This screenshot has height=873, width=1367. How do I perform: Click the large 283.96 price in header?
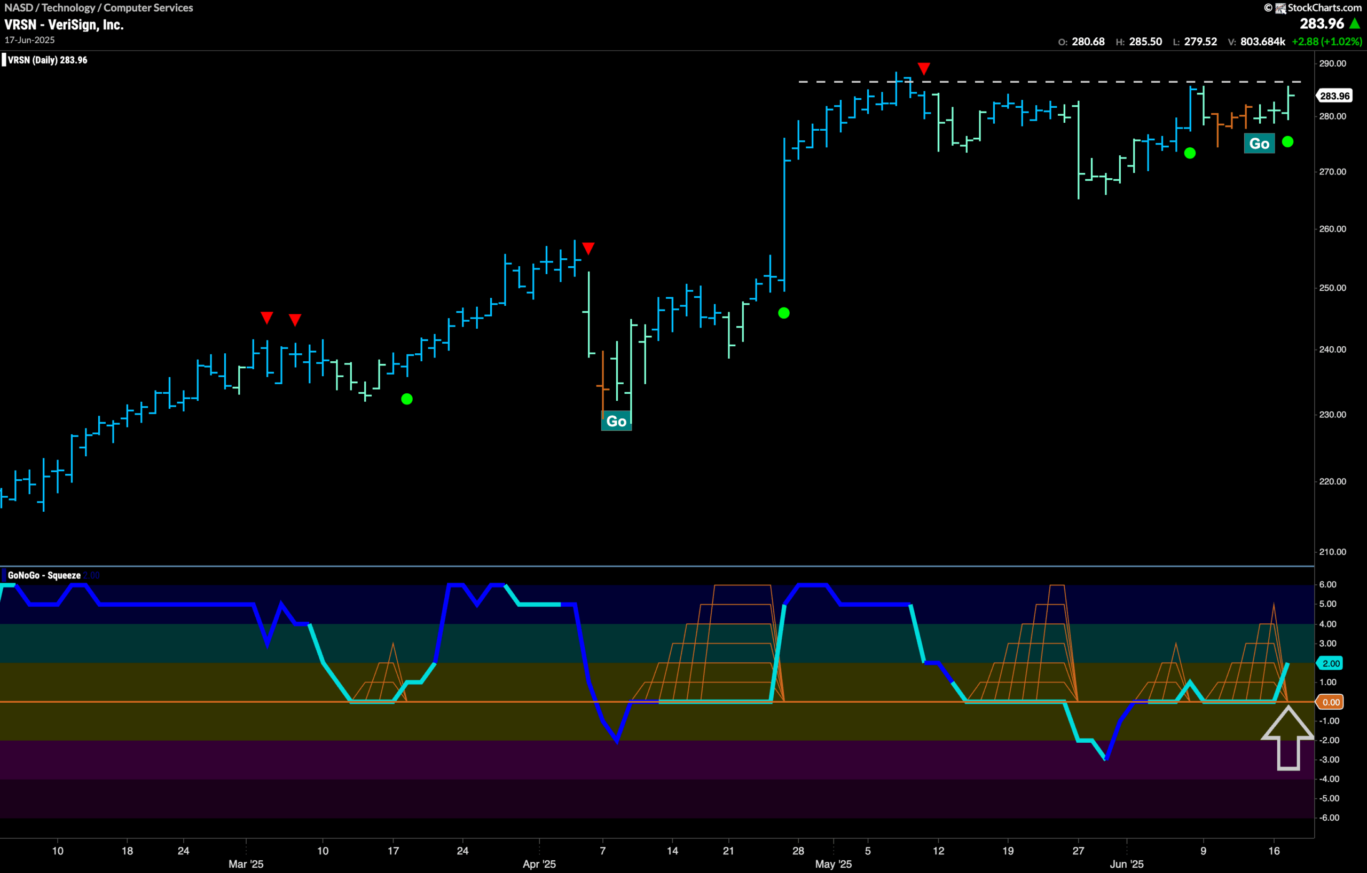(x=1322, y=23)
